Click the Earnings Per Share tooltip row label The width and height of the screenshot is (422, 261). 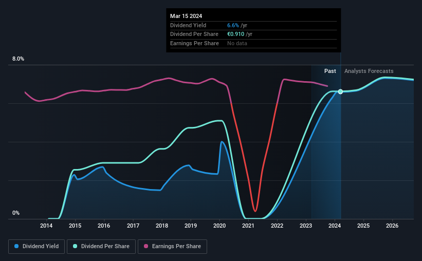pos(194,43)
